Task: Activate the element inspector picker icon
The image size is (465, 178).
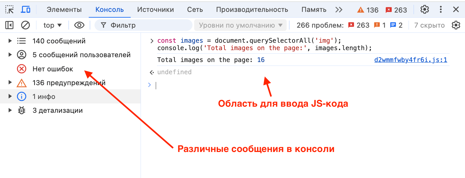Action: pos(10,10)
